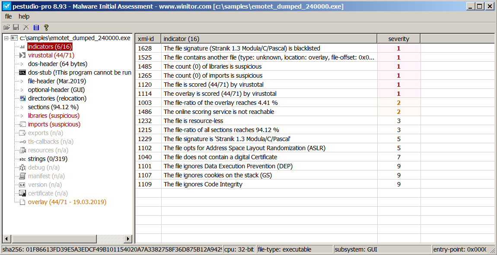
Task: Click xml-id cell 1486
Action: click(x=145, y=112)
